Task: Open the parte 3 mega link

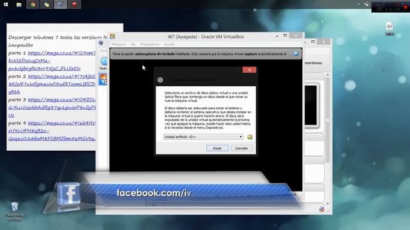Action: pos(52,107)
